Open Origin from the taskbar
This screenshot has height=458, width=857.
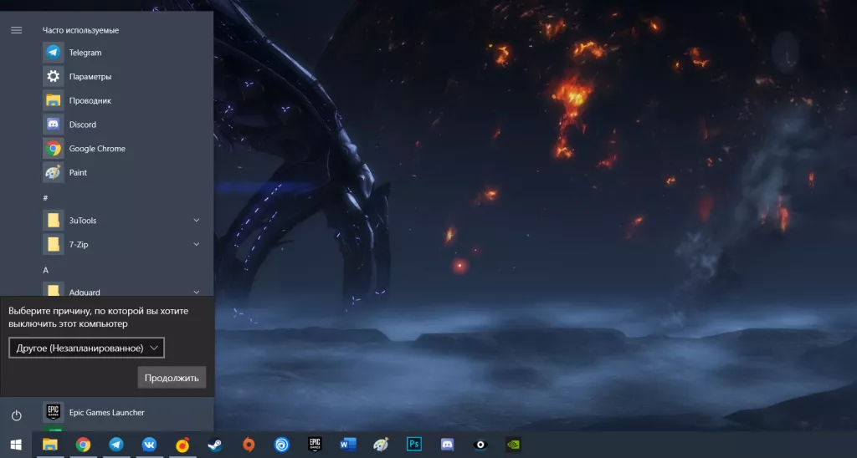point(249,445)
